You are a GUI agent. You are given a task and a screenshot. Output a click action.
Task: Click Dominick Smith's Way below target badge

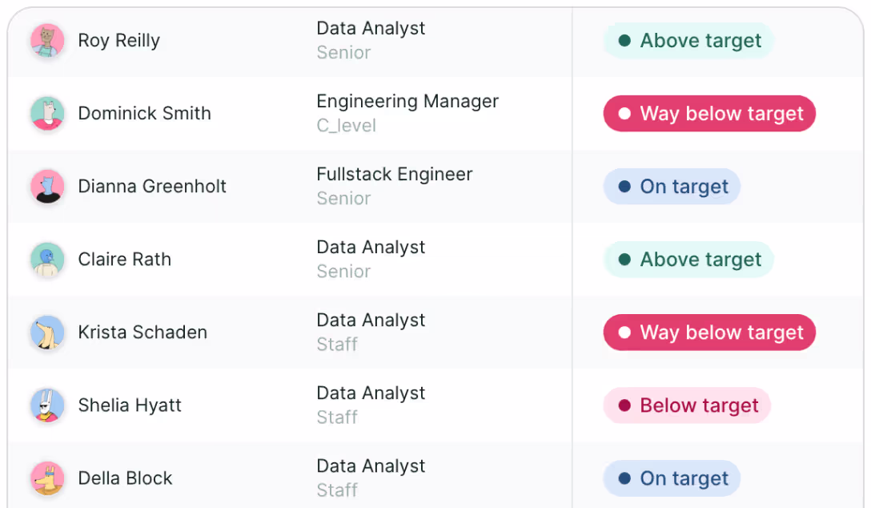(709, 114)
